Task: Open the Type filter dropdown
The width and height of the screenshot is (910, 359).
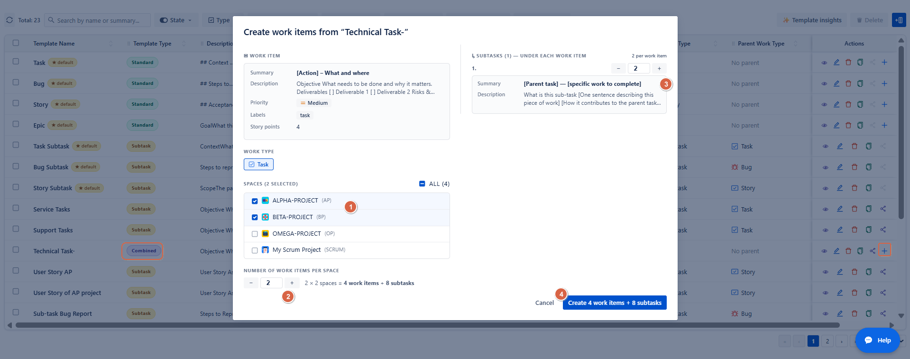Action: tap(219, 20)
